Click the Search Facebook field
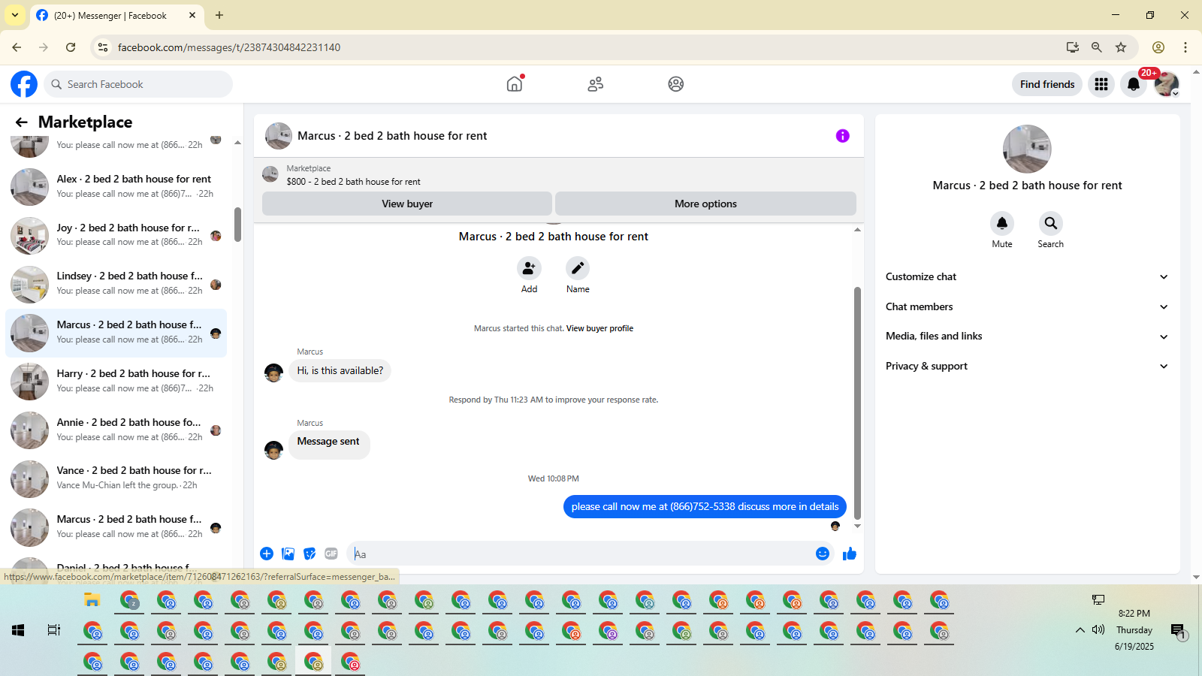The height and width of the screenshot is (676, 1202). [138, 84]
